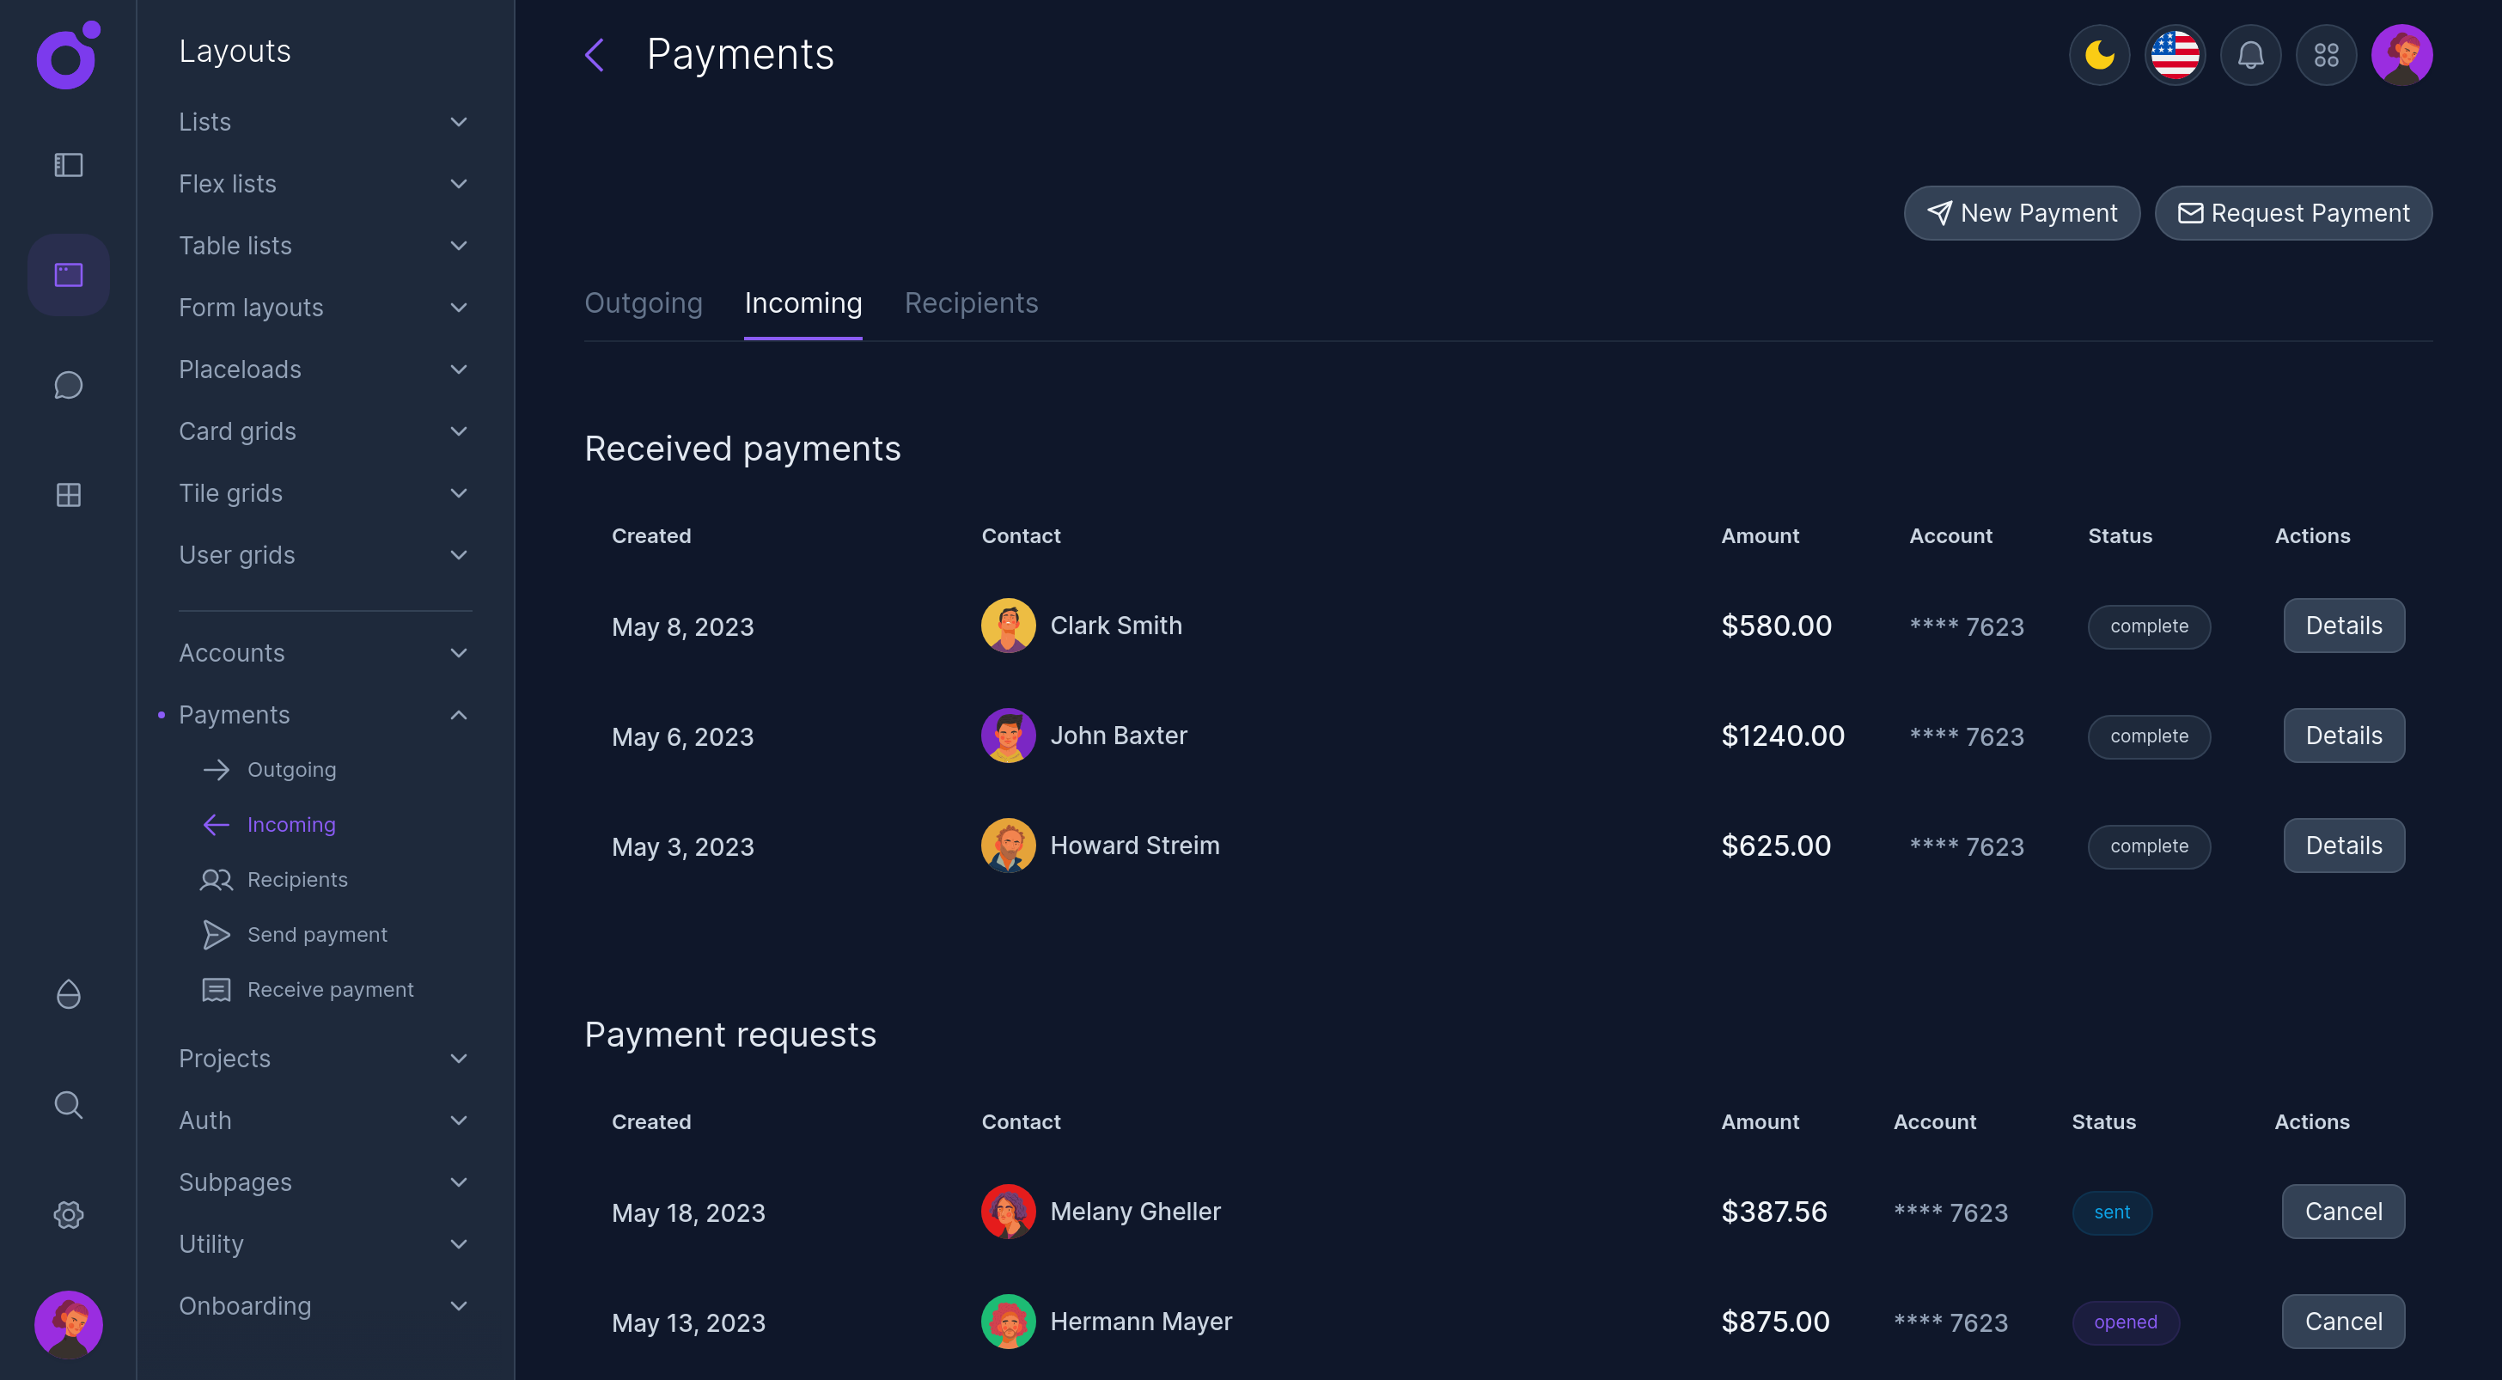Open the notifications bell
Viewport: 2502px width, 1380px height.
[x=2250, y=55]
